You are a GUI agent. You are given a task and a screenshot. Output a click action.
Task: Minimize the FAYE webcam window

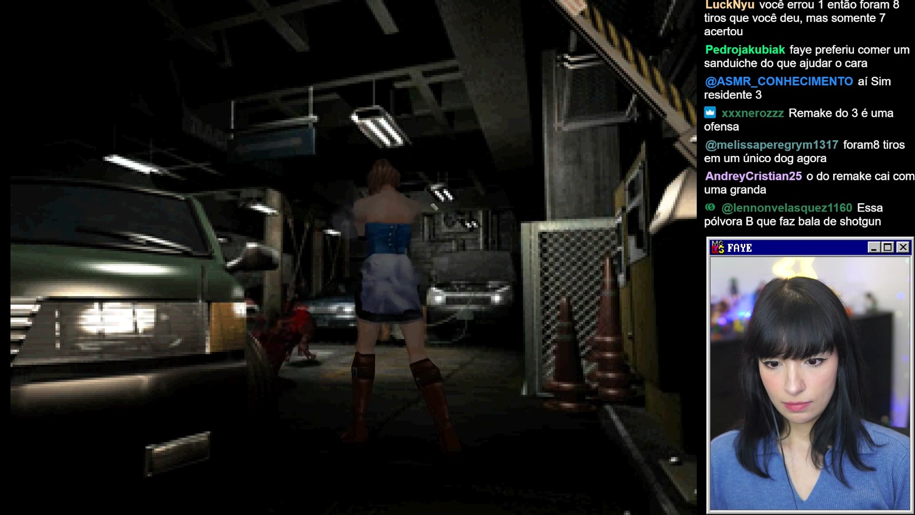(874, 247)
